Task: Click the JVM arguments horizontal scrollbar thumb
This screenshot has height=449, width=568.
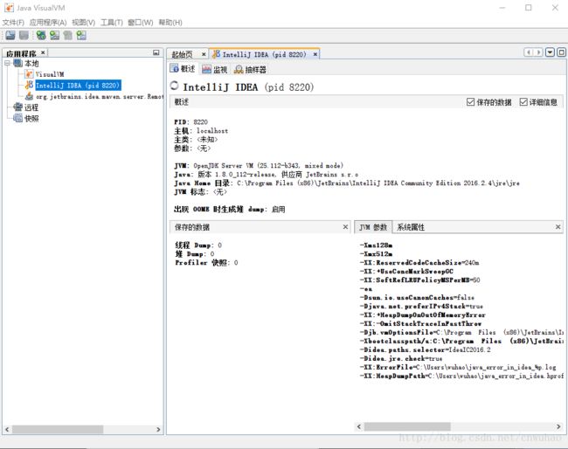Action: click(x=407, y=426)
